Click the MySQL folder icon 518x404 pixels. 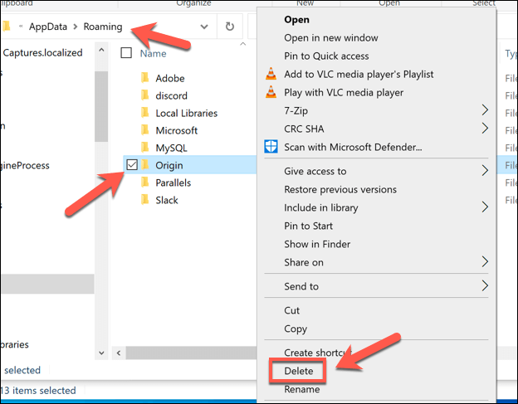(144, 148)
